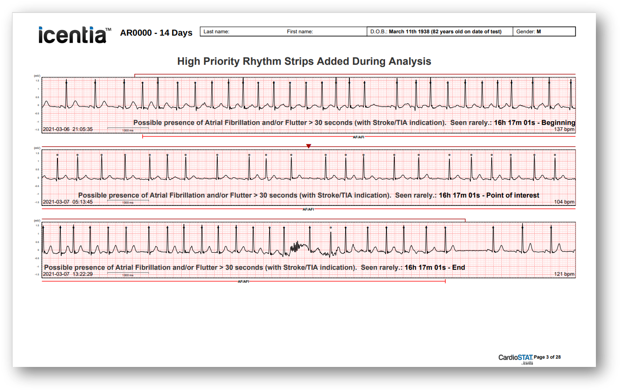Click the Icentia logo
This screenshot has width=620, height=391.
pos(71,34)
